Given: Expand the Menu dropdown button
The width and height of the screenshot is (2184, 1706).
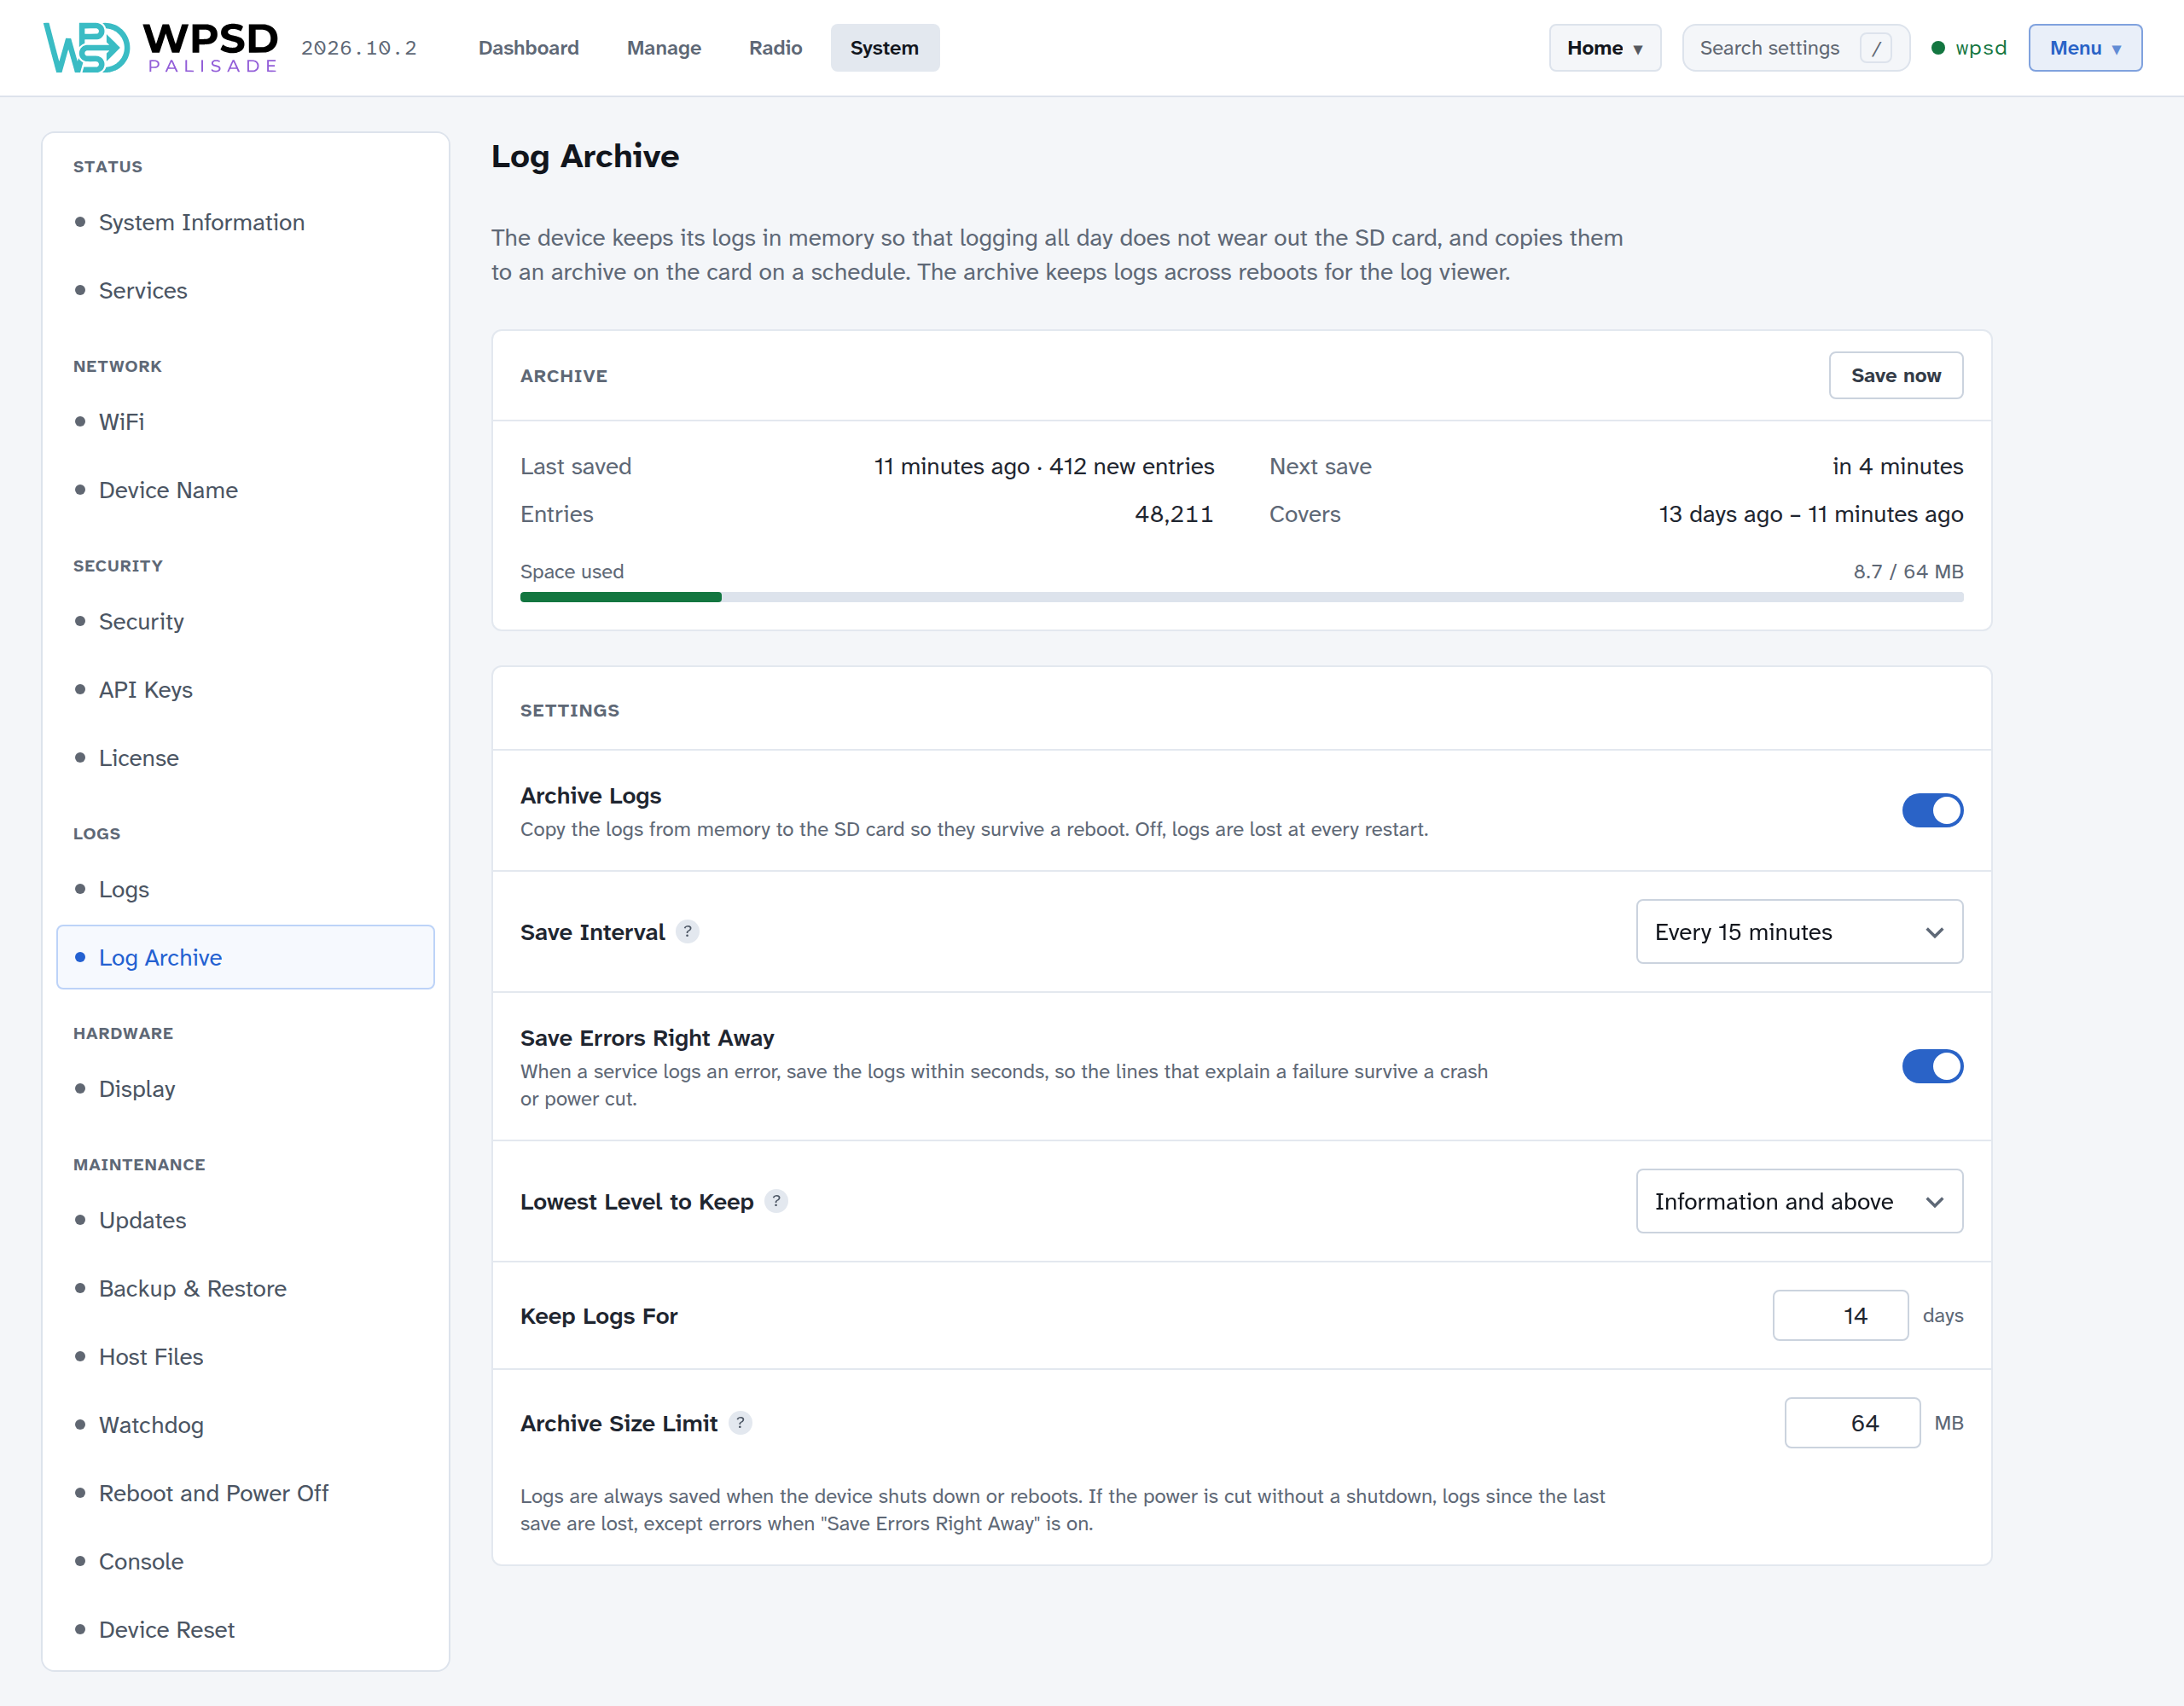Looking at the screenshot, I should pos(2085,48).
